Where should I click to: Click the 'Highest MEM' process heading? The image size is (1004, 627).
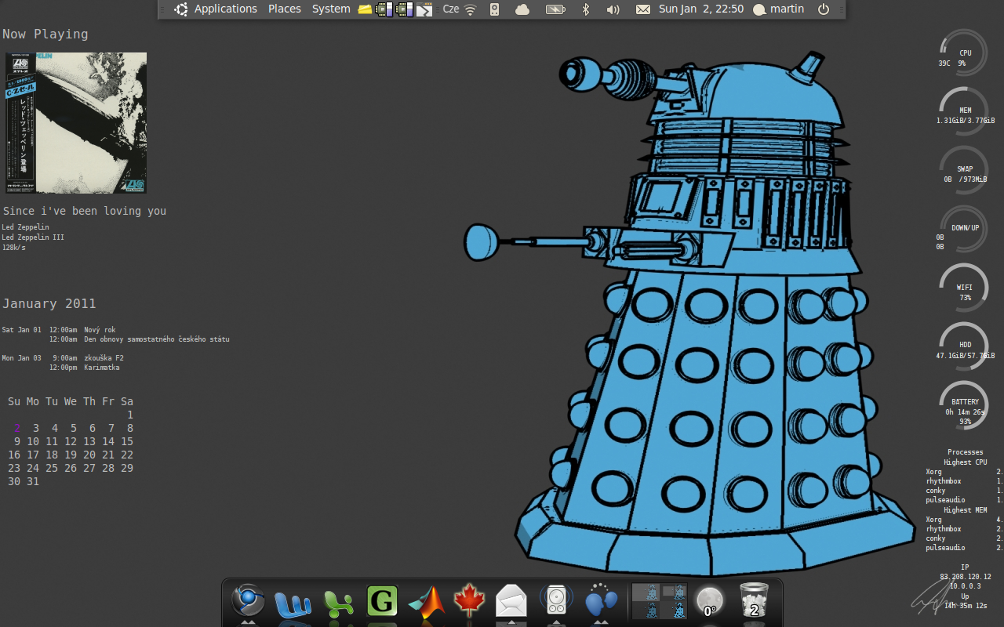pyautogui.click(x=966, y=510)
